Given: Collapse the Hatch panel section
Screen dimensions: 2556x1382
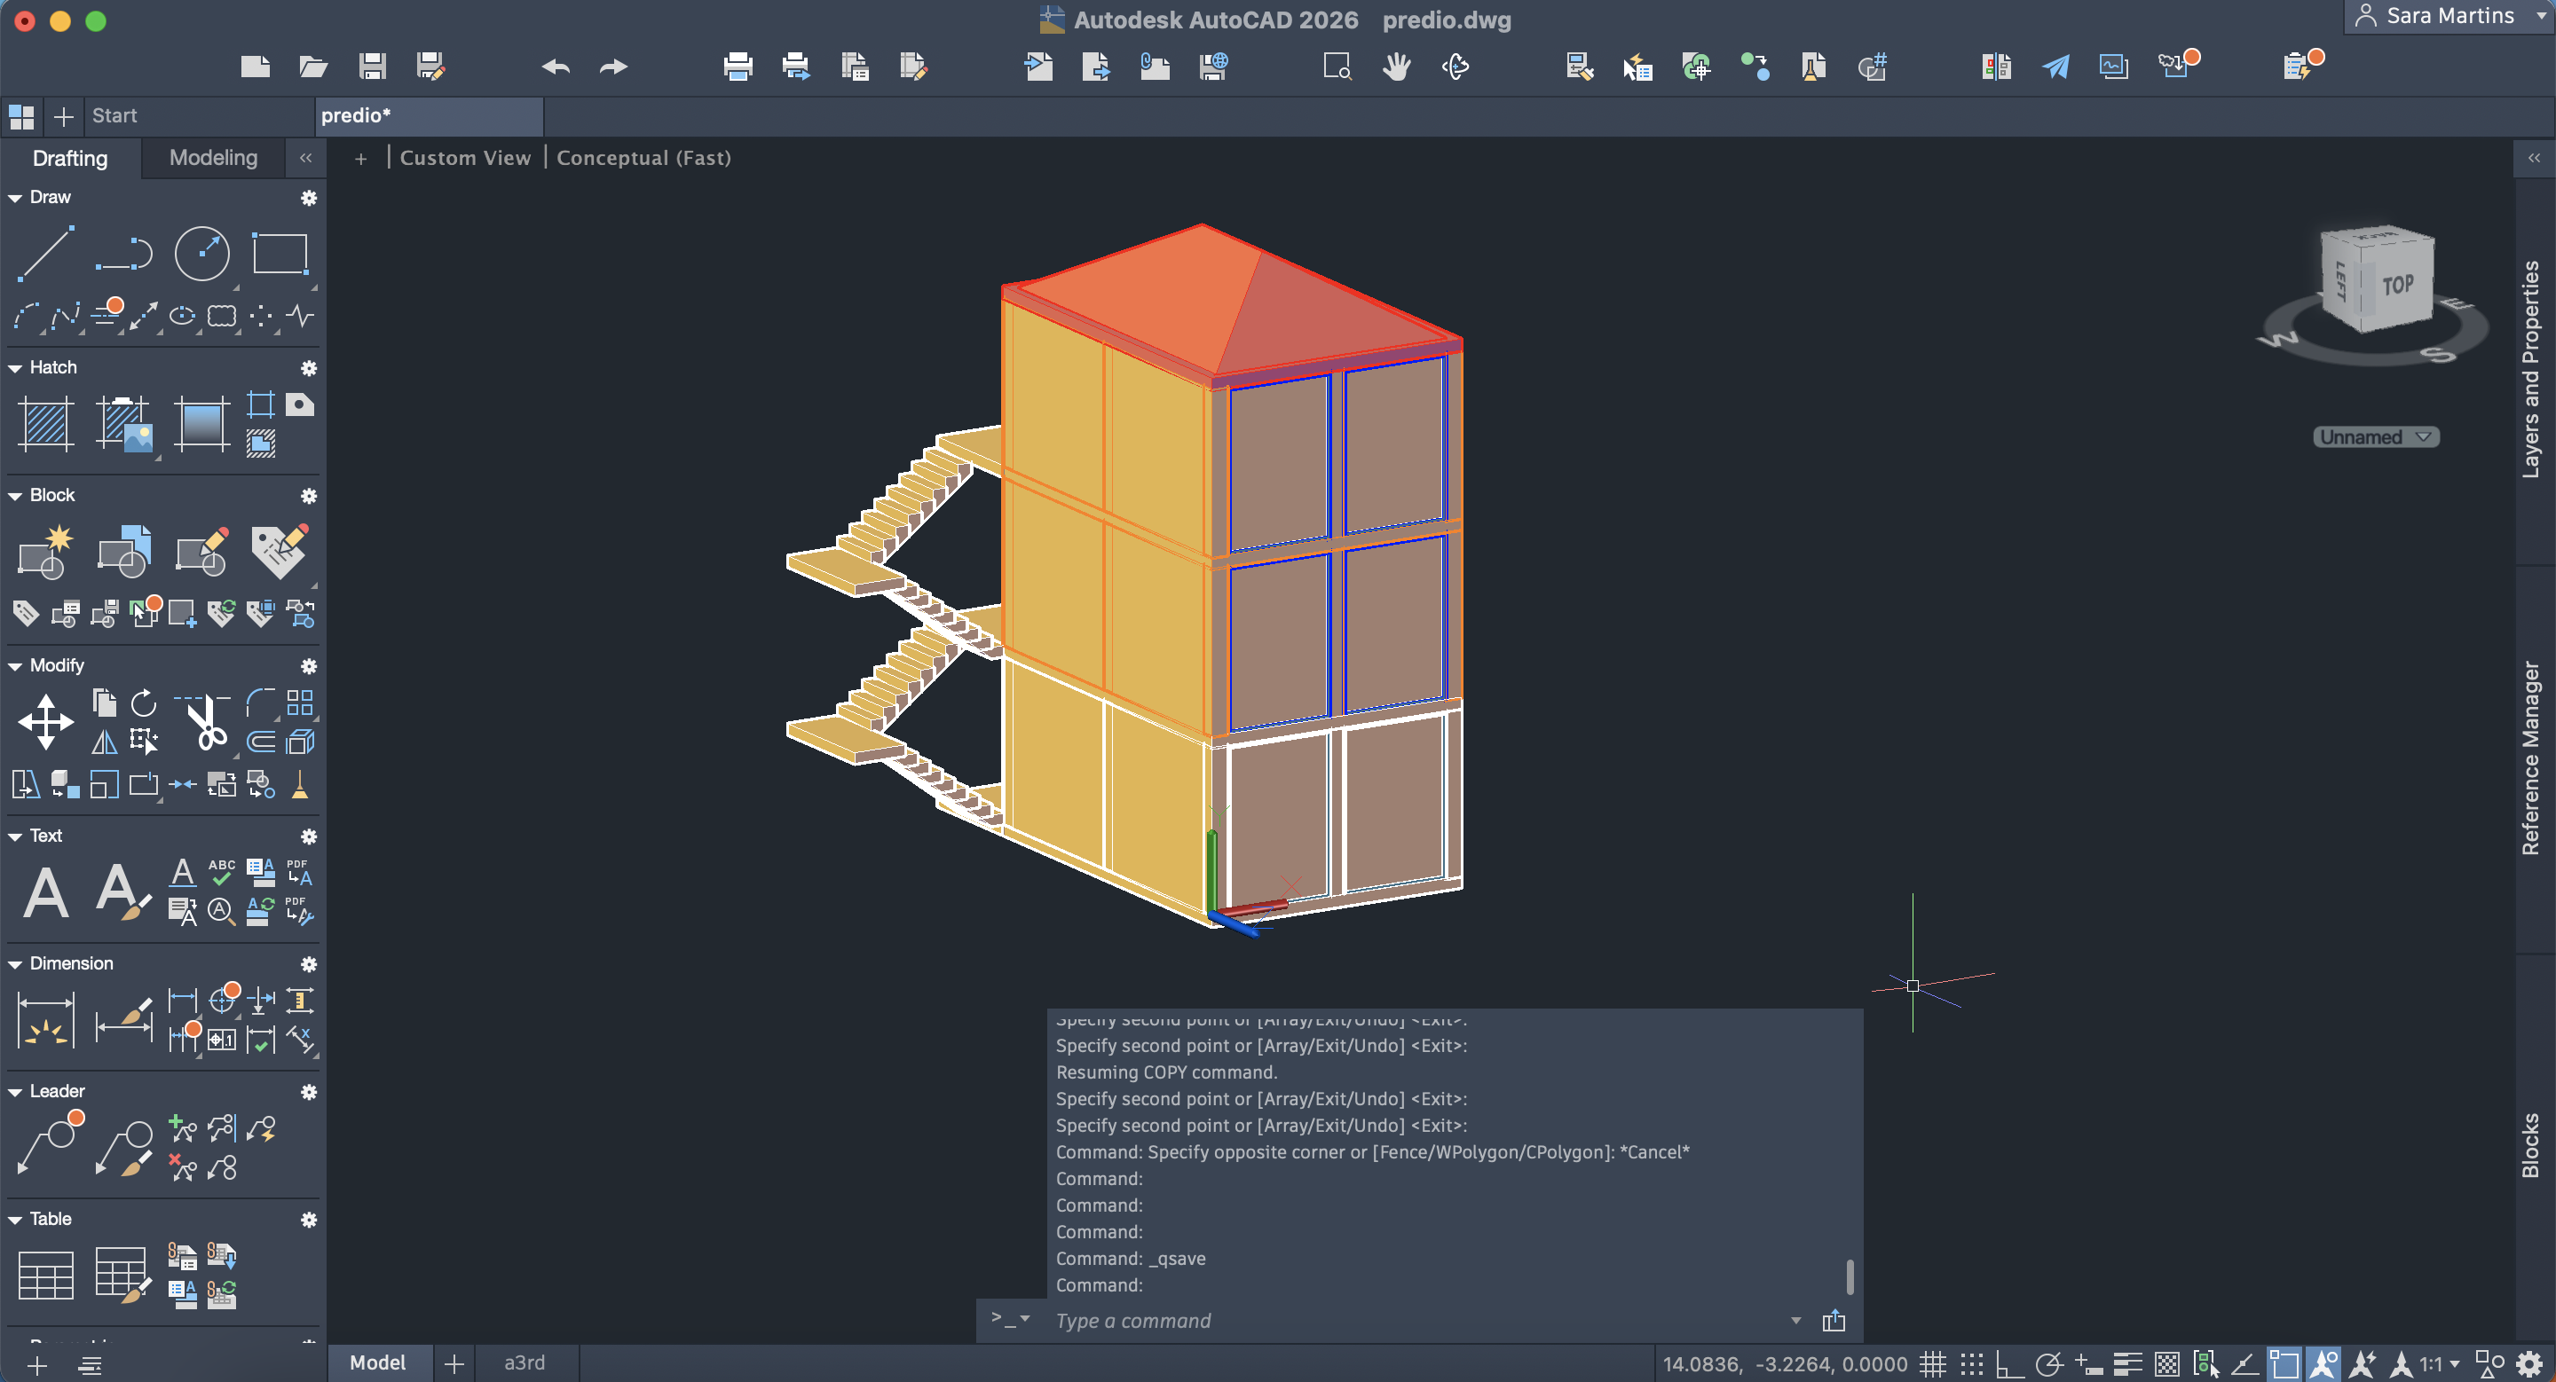Looking at the screenshot, I should point(15,368).
